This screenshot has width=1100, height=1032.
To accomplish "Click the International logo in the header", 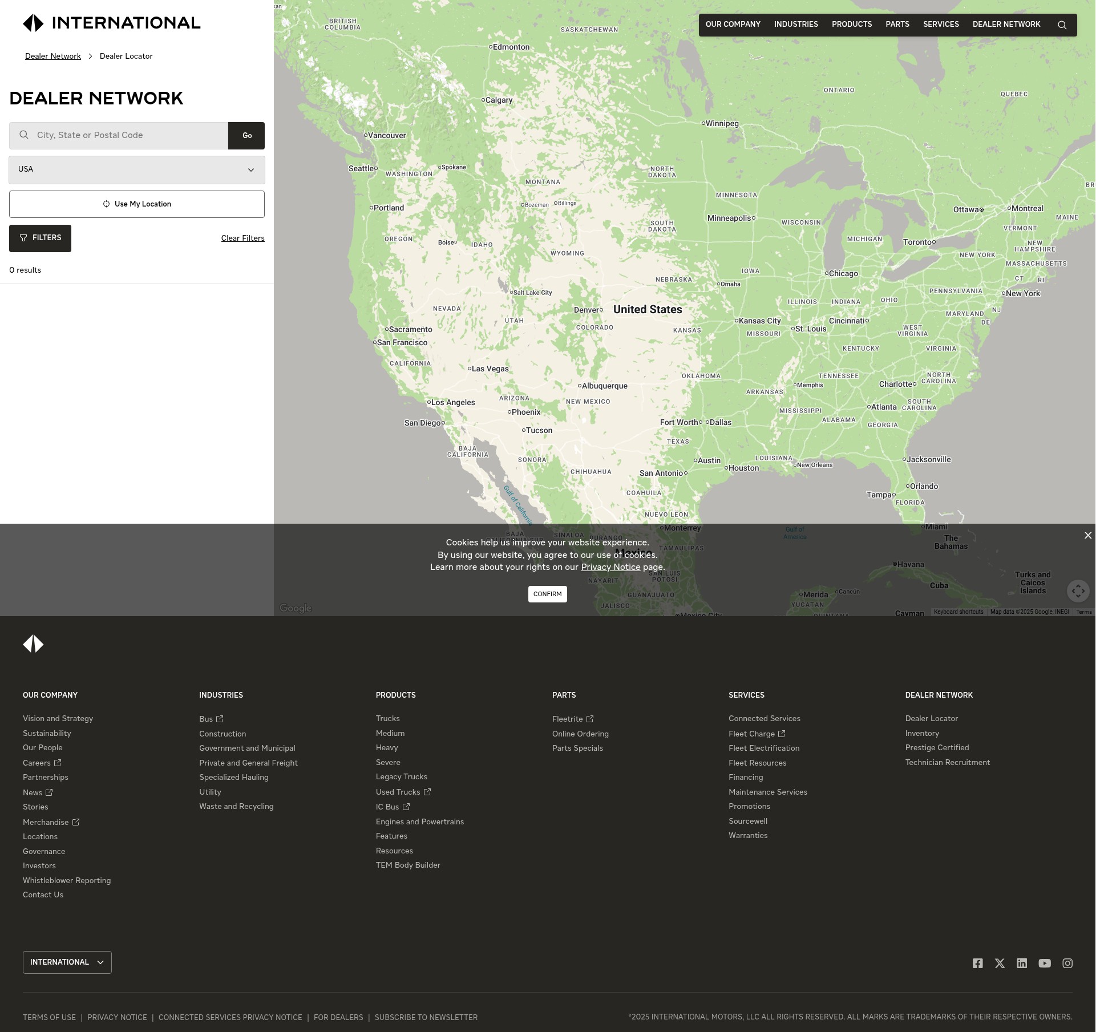I will (112, 23).
